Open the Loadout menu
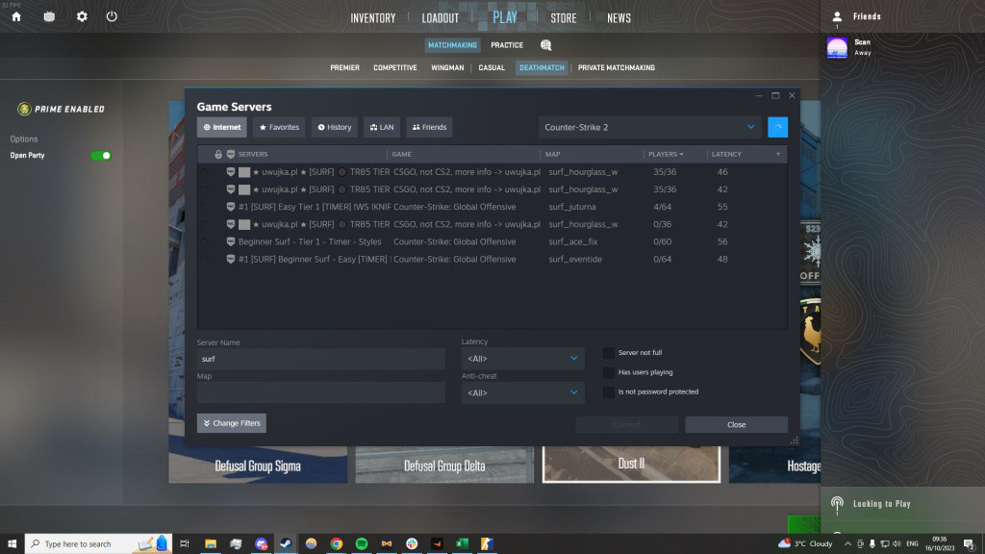 tap(440, 18)
